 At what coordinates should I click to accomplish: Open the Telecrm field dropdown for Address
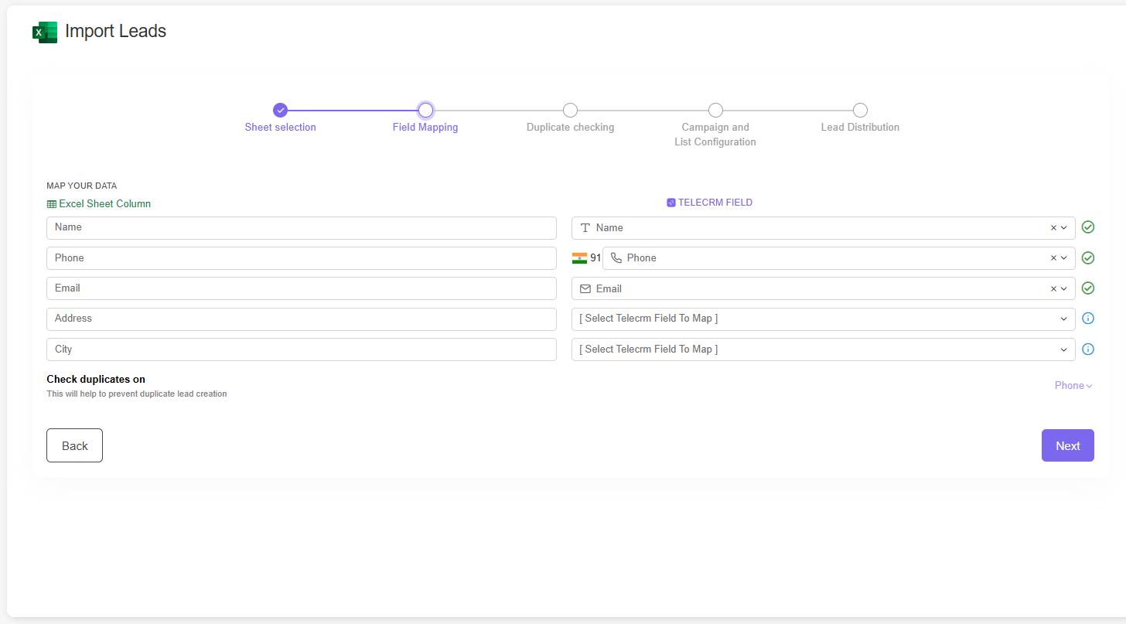coord(1063,318)
